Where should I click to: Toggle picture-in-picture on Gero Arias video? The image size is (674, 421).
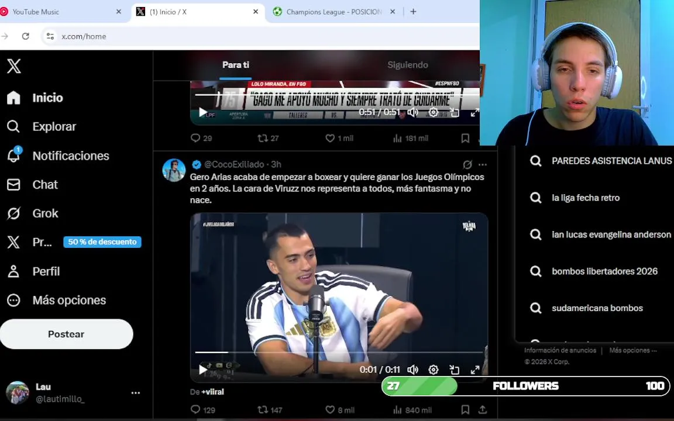coord(455,370)
